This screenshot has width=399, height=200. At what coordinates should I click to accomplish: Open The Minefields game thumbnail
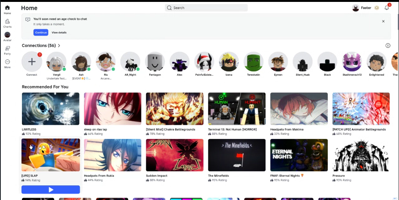pos(237,155)
